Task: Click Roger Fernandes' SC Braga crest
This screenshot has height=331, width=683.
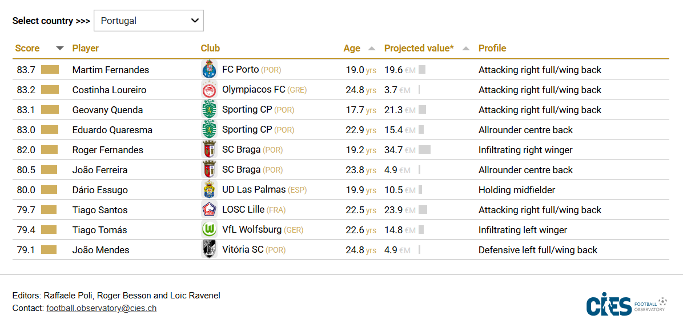Action: [x=209, y=150]
